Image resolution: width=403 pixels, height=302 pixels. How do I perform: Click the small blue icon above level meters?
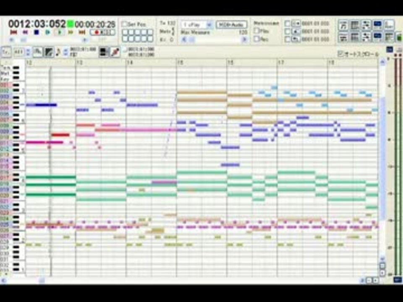(390, 49)
